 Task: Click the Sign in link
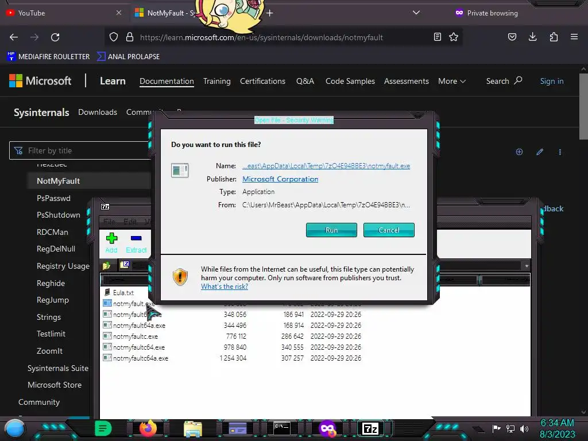coord(552,82)
